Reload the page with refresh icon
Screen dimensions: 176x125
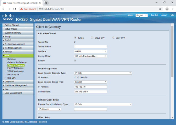click(15, 9)
